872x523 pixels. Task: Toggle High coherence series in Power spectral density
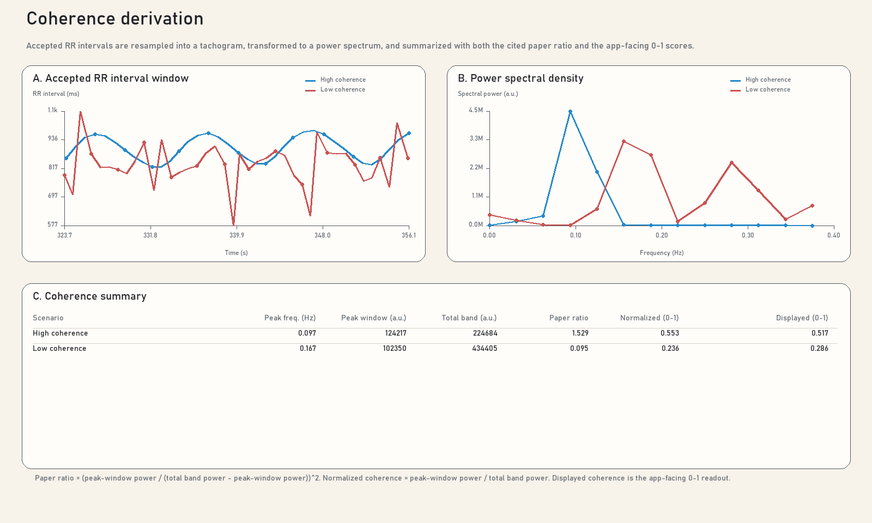point(760,80)
